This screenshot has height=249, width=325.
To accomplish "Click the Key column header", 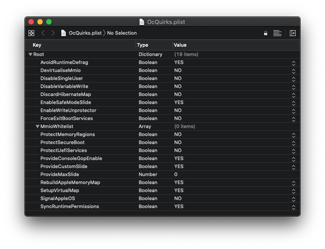I will (37, 45).
